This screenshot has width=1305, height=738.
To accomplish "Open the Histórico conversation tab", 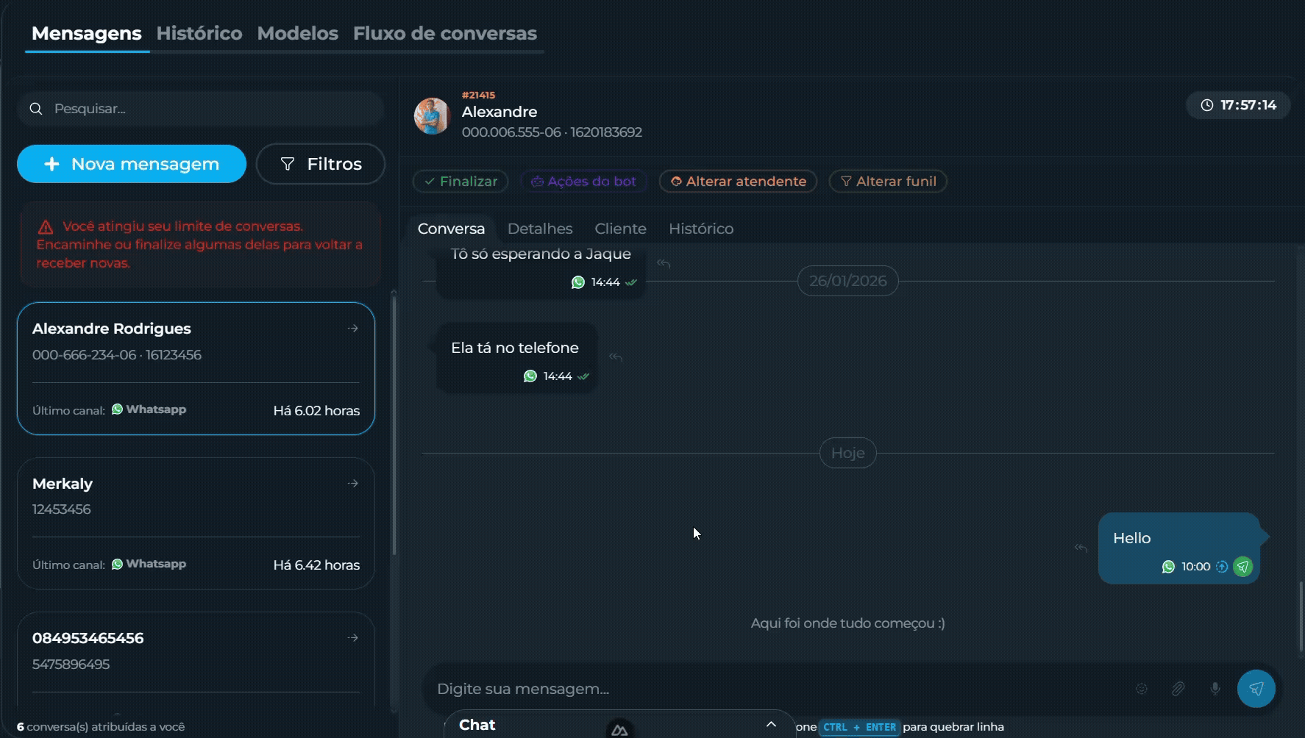I will point(701,229).
